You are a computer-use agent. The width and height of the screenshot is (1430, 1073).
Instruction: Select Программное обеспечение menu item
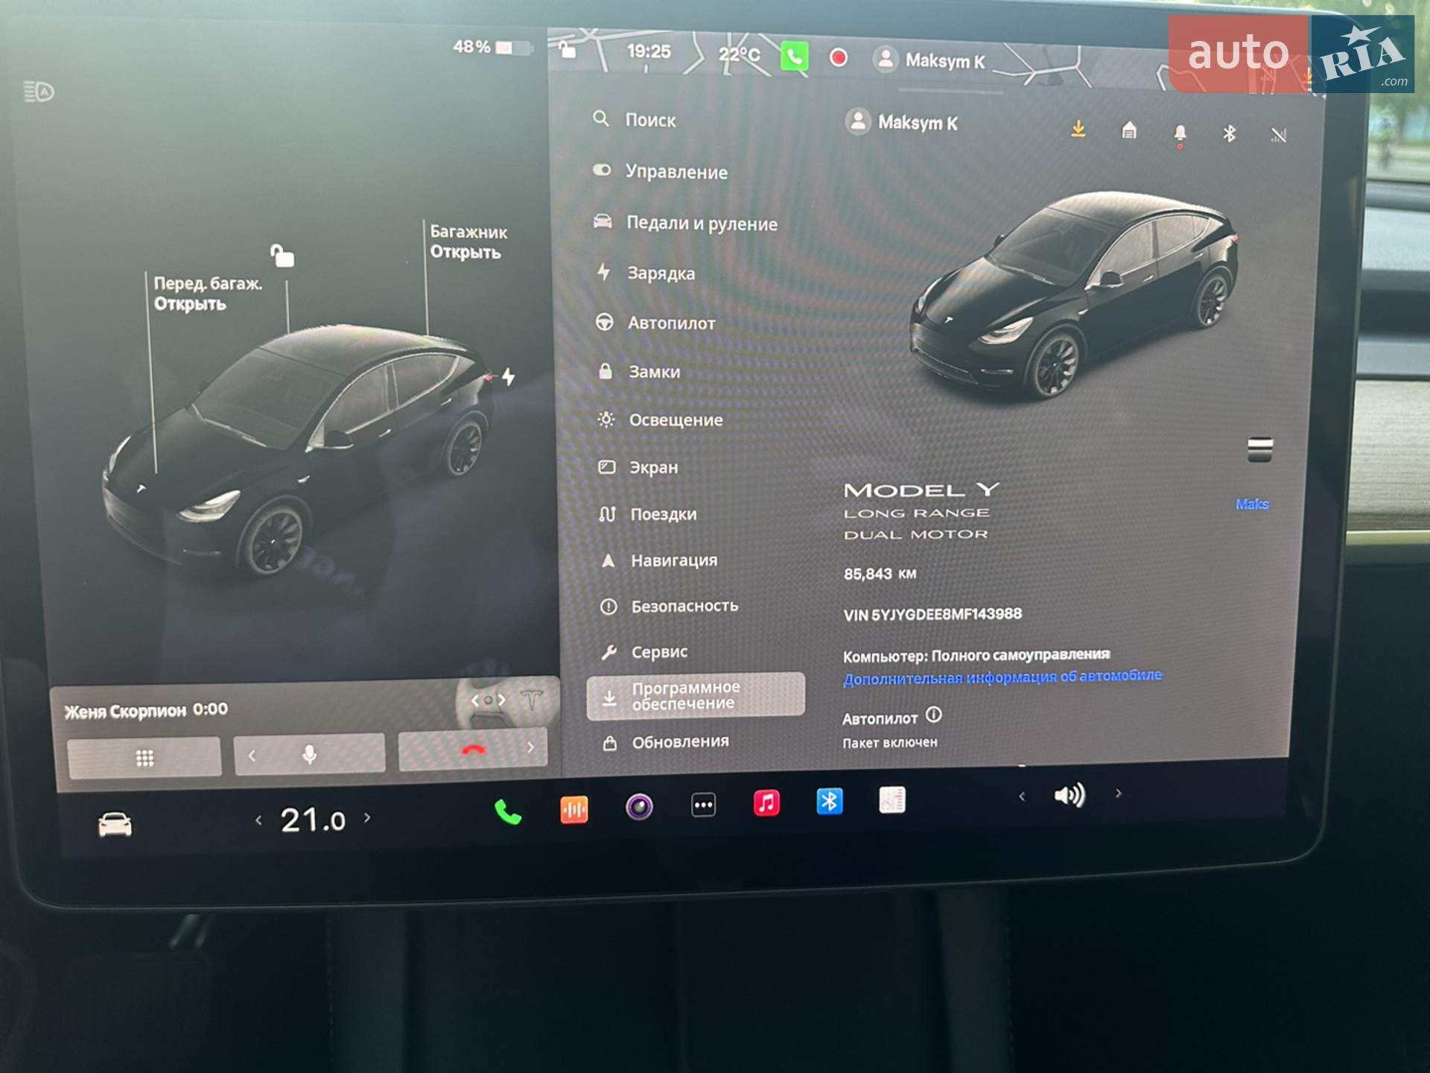pos(696,695)
